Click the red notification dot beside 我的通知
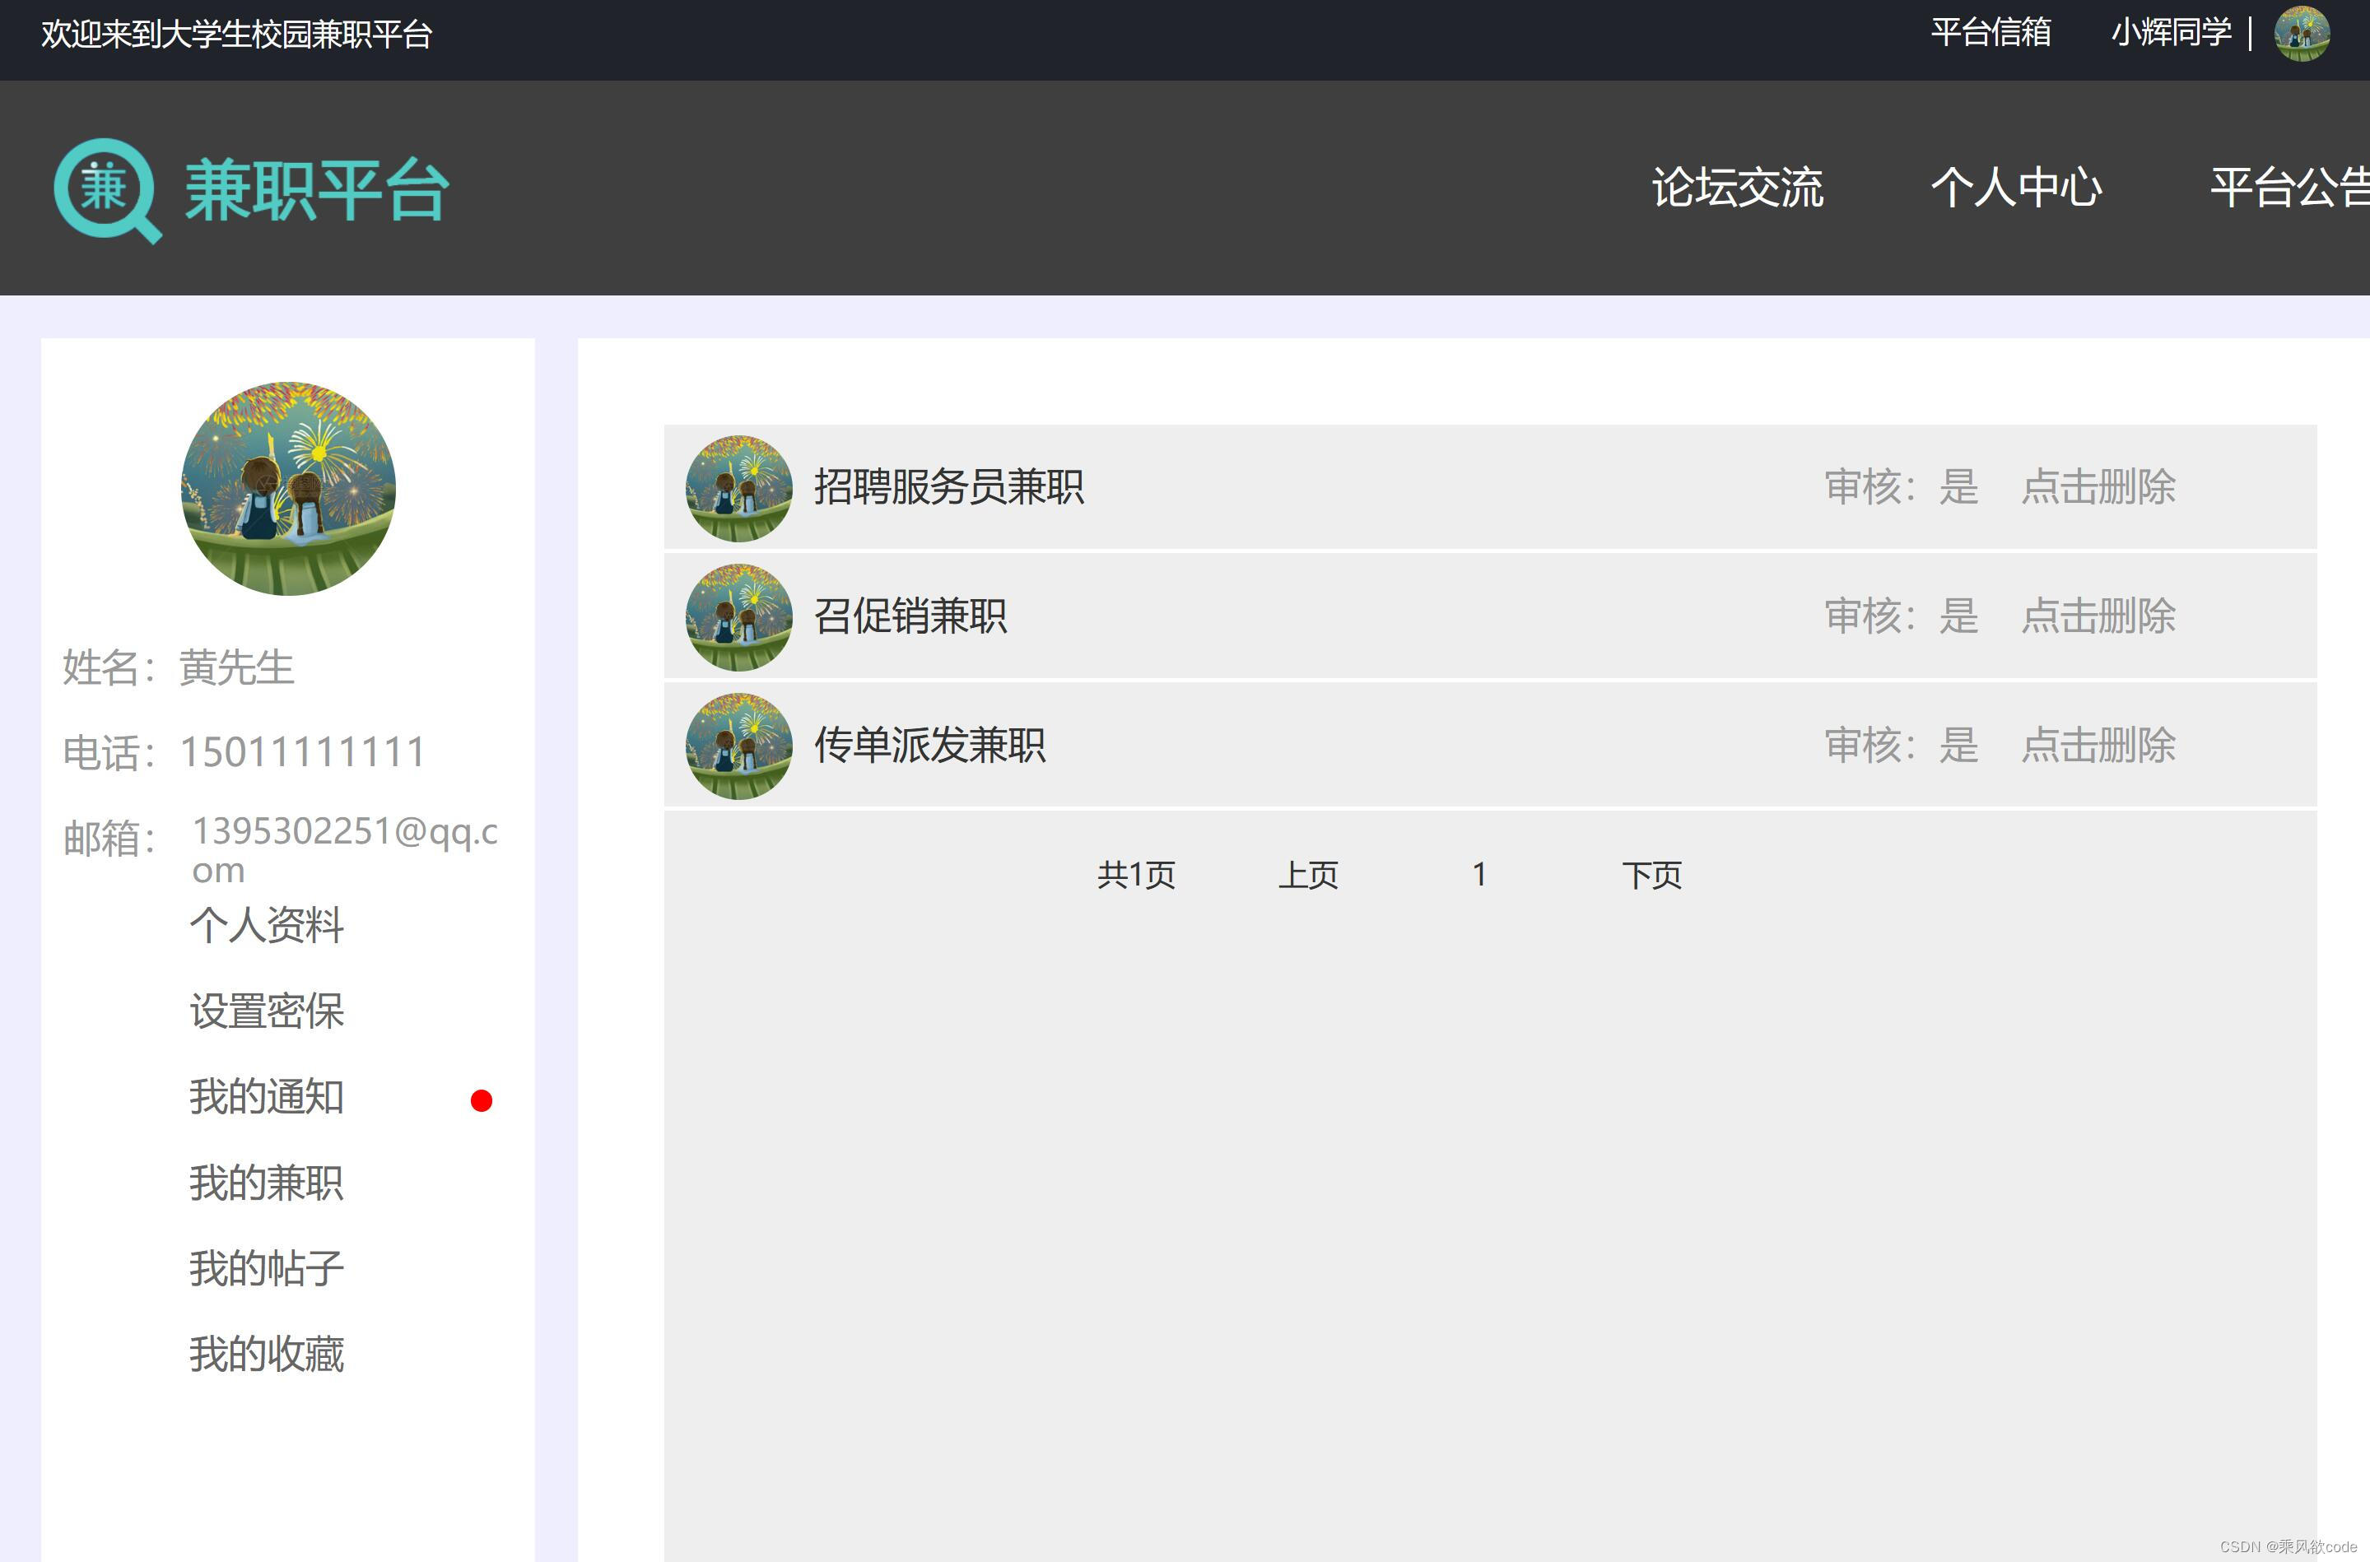 coord(482,1101)
